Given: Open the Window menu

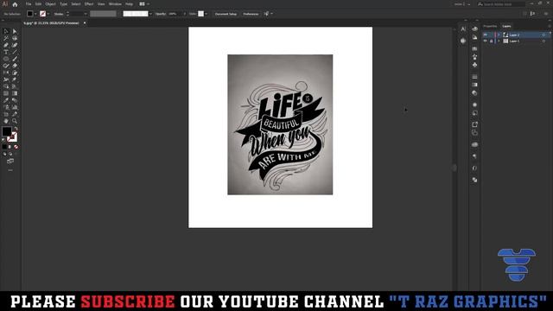Looking at the screenshot, I should tap(115, 4).
